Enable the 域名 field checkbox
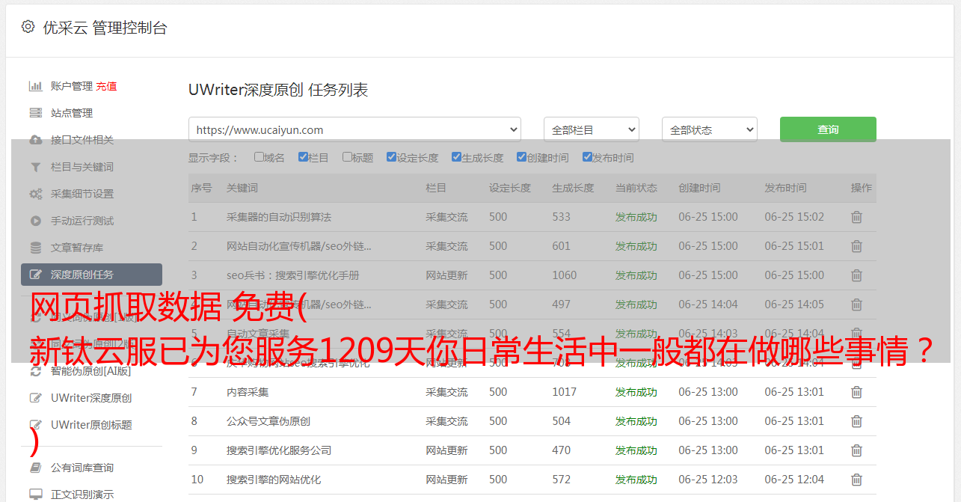The height and width of the screenshot is (502, 961). pyautogui.click(x=259, y=157)
